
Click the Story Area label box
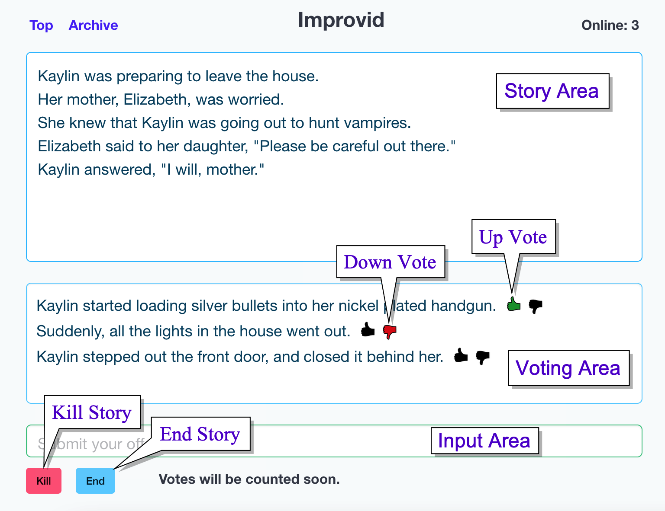[552, 91]
